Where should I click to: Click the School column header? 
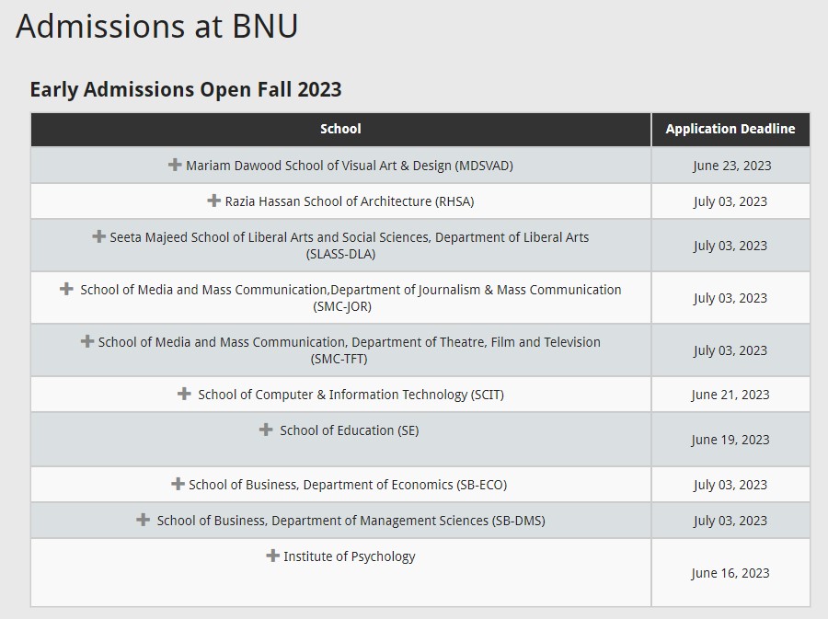pos(340,130)
